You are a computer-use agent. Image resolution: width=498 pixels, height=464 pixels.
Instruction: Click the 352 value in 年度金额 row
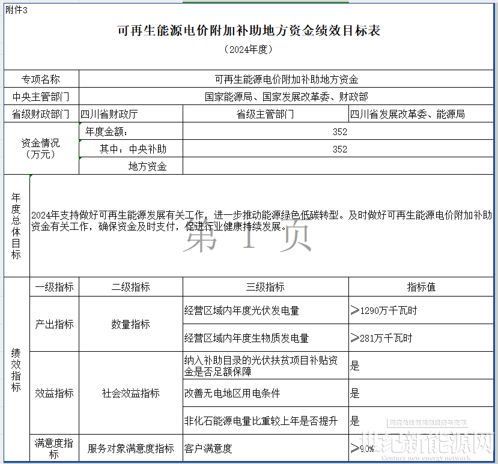click(x=338, y=131)
